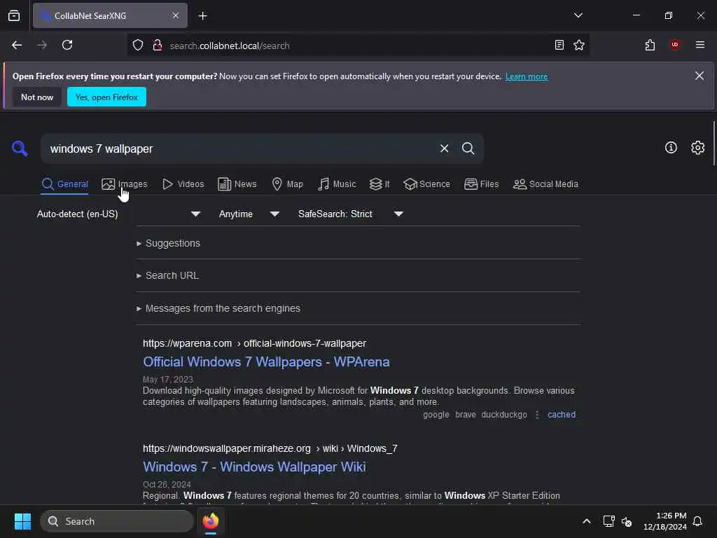The image size is (717, 538).
Task: List all tabs dropdown arrow
Action: [x=578, y=15]
